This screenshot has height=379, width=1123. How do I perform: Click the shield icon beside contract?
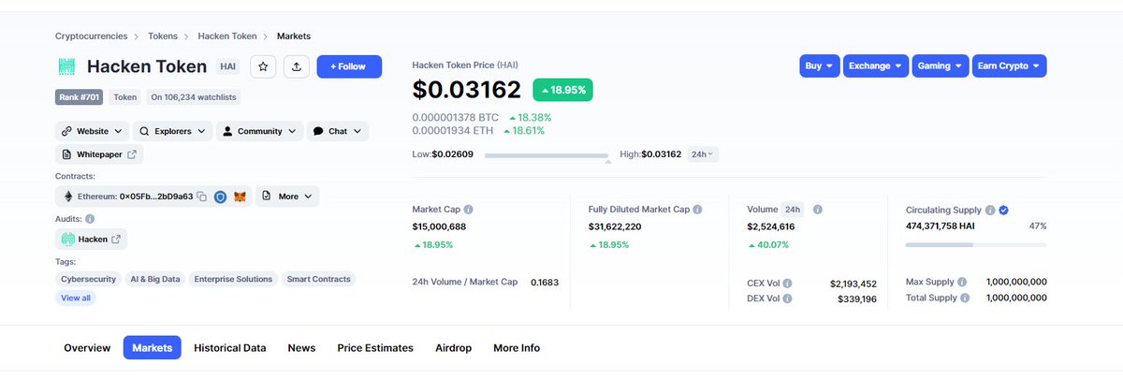[220, 197]
